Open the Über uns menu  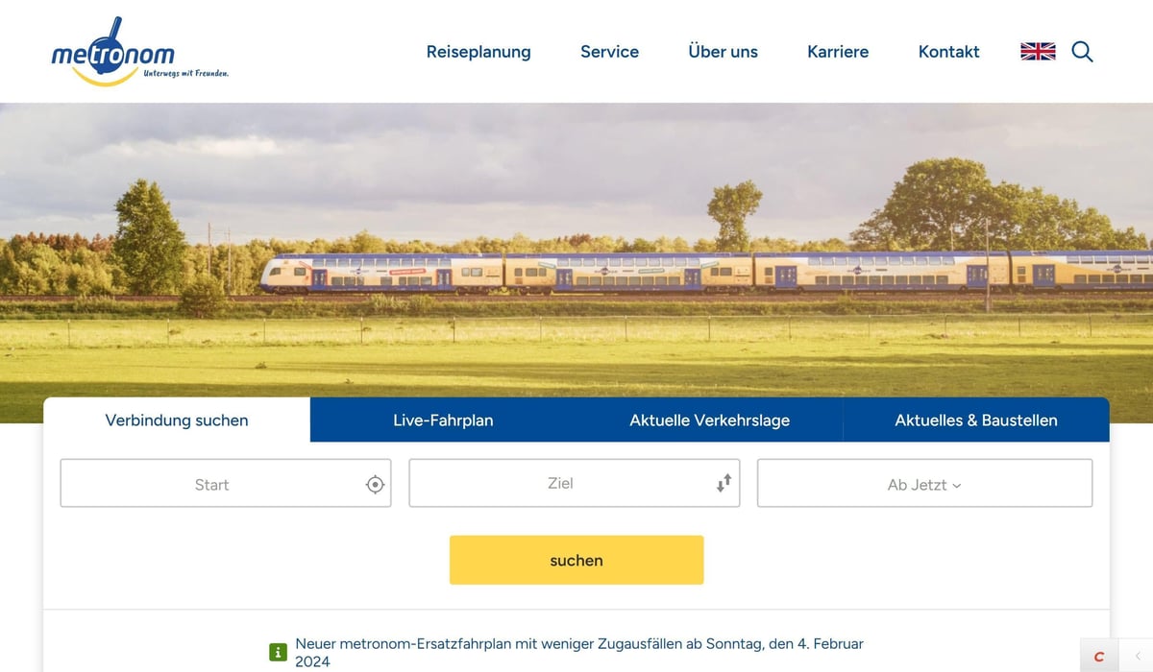tap(723, 52)
